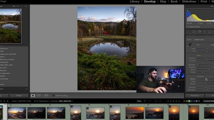Select filmstrip thumbnail number 2
214x120 pixels.
(x=17, y=113)
